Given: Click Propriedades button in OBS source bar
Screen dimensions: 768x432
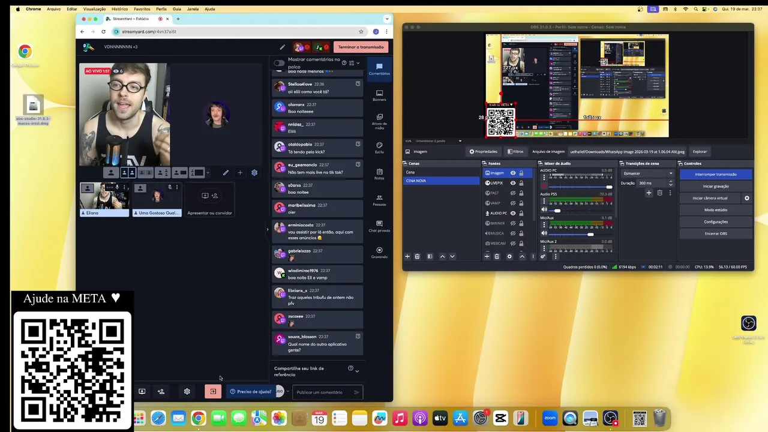Looking at the screenshot, I should pyautogui.click(x=483, y=152).
